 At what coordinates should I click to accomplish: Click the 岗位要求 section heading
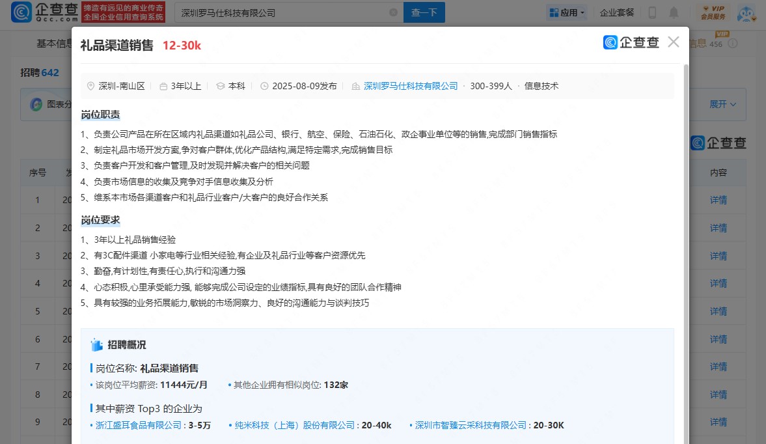pyautogui.click(x=101, y=220)
